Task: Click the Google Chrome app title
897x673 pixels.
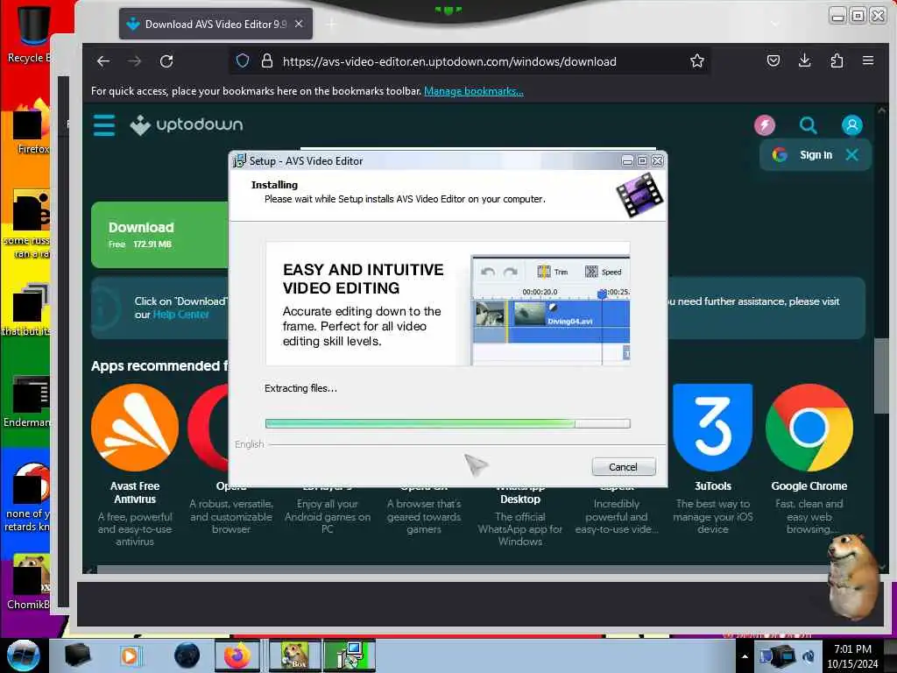Action: point(809,485)
